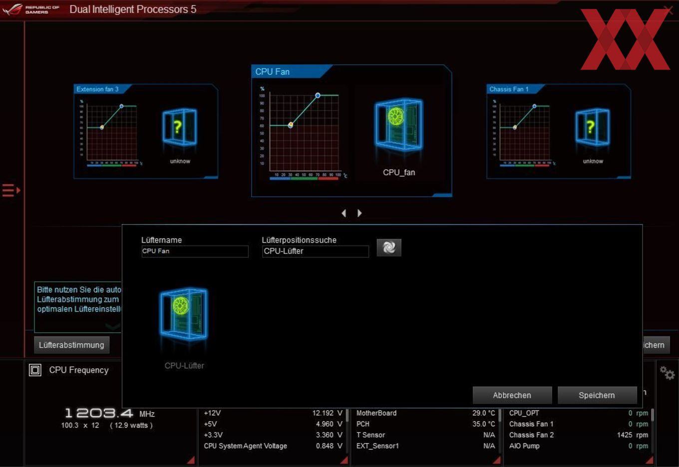Click the CPU Frequency label

79,370
